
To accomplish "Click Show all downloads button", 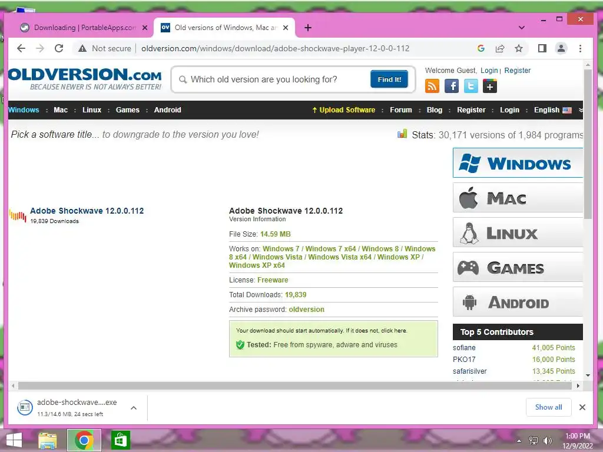I will pyautogui.click(x=548, y=407).
